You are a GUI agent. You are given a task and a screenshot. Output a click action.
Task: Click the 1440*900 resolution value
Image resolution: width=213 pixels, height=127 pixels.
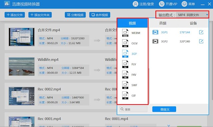pos(78,97)
